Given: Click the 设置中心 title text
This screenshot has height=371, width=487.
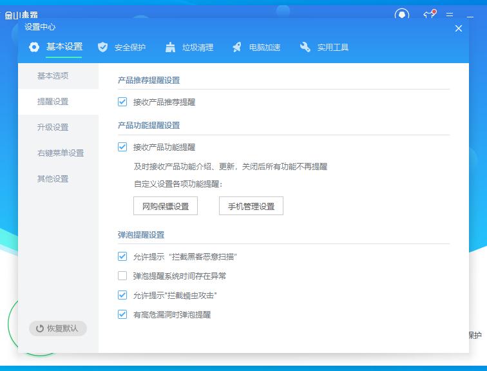Looking at the screenshot, I should [40, 27].
